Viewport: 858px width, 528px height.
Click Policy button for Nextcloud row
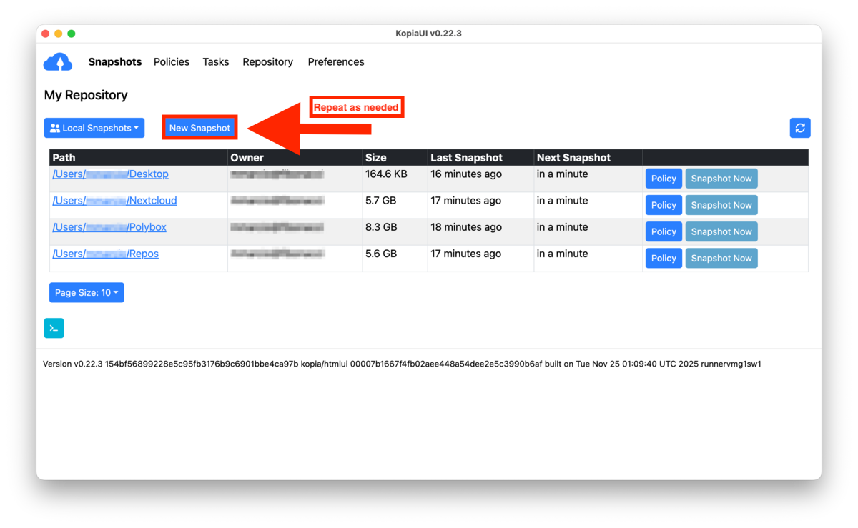pos(664,205)
